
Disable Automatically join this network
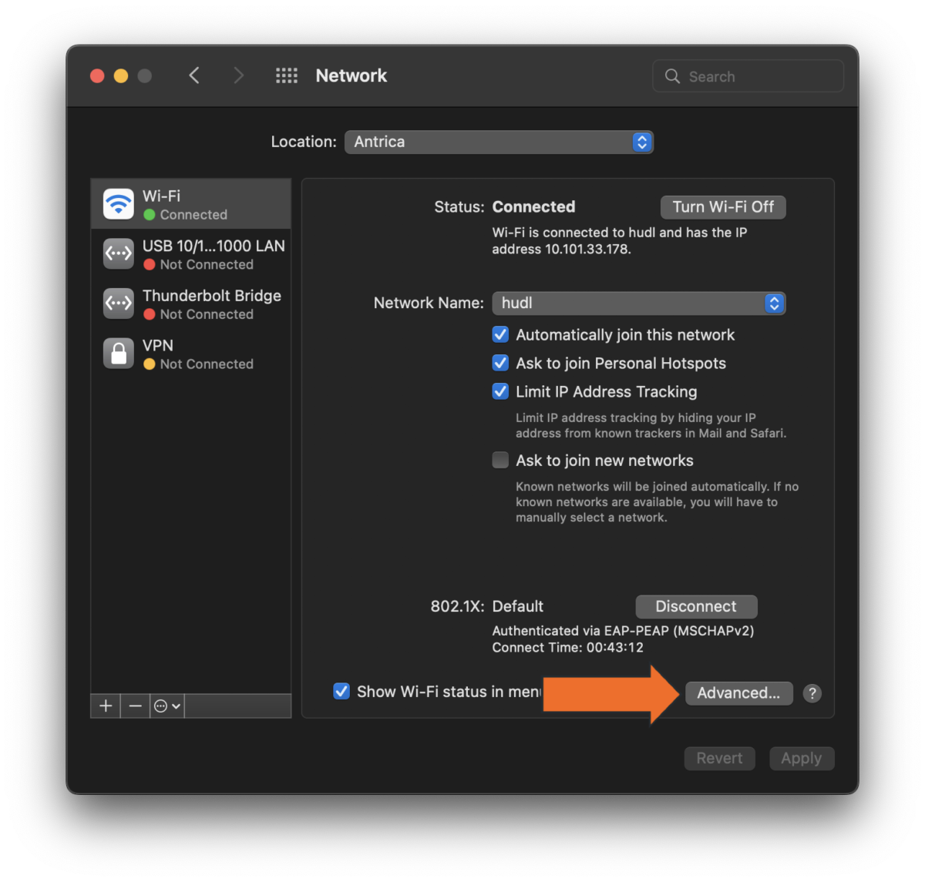[500, 334]
